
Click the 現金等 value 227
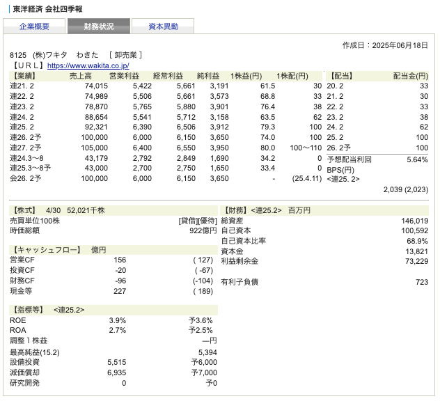[x=120, y=291]
